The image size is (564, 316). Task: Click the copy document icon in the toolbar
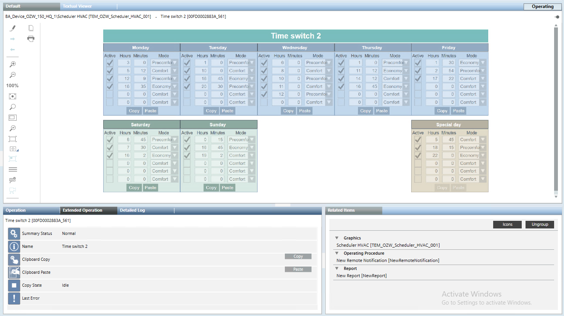[31, 28]
